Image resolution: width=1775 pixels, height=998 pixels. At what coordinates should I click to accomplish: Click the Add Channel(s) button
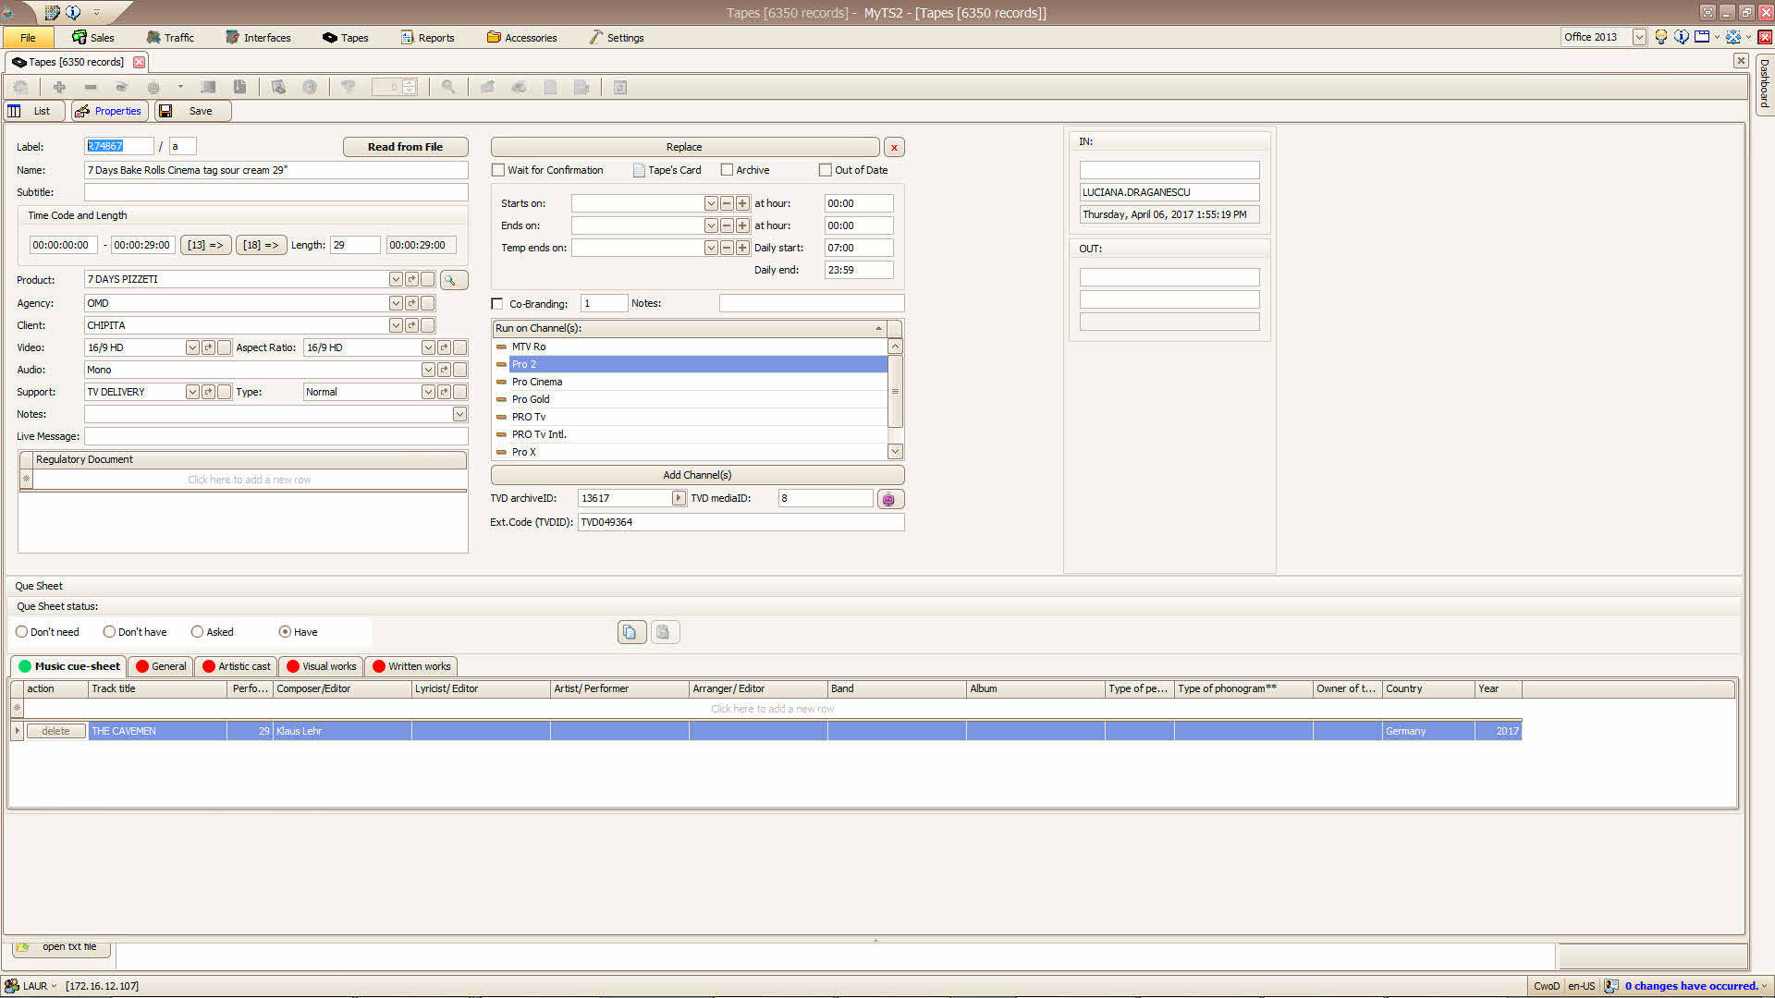[697, 475]
